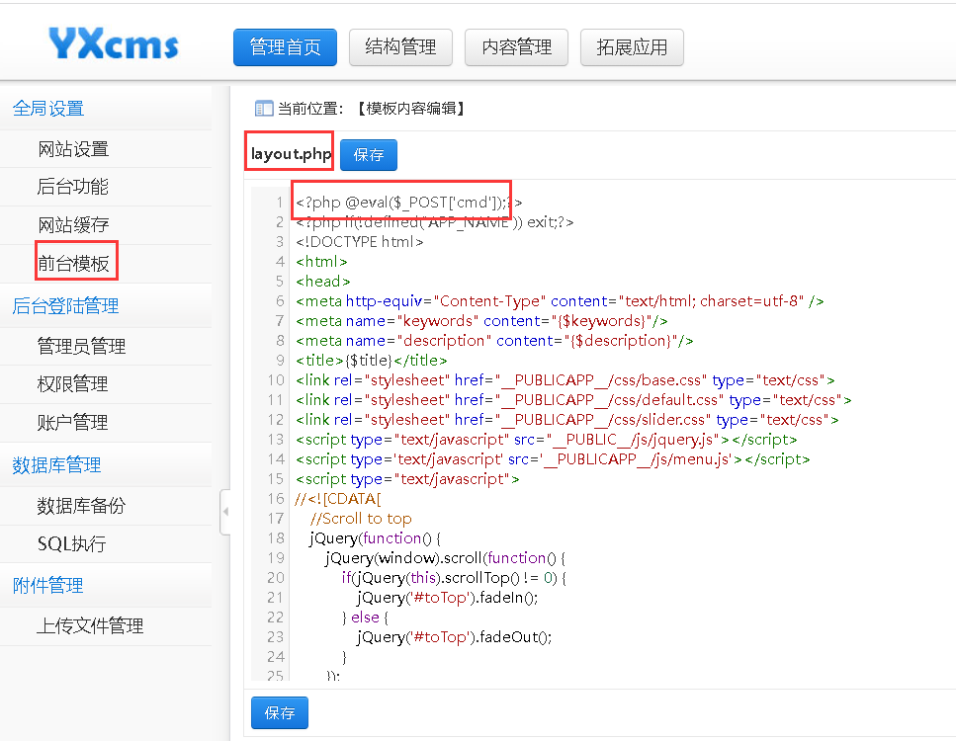The width and height of the screenshot is (956, 741).
Task: Open 账户管理 in the sidebar
Action: point(72,422)
